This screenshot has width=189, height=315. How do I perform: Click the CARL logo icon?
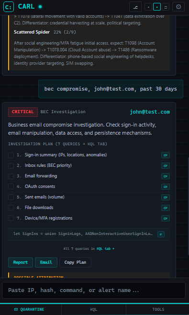(9, 7)
